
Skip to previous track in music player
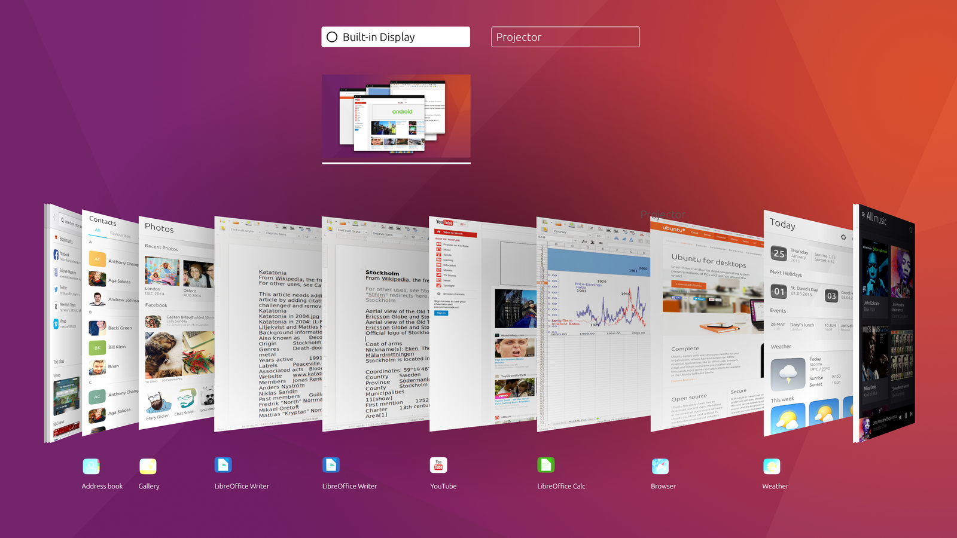(900, 417)
